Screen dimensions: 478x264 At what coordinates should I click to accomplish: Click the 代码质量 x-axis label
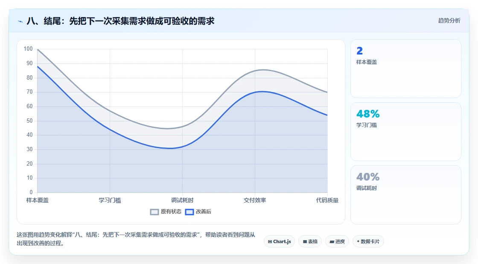tap(327, 200)
